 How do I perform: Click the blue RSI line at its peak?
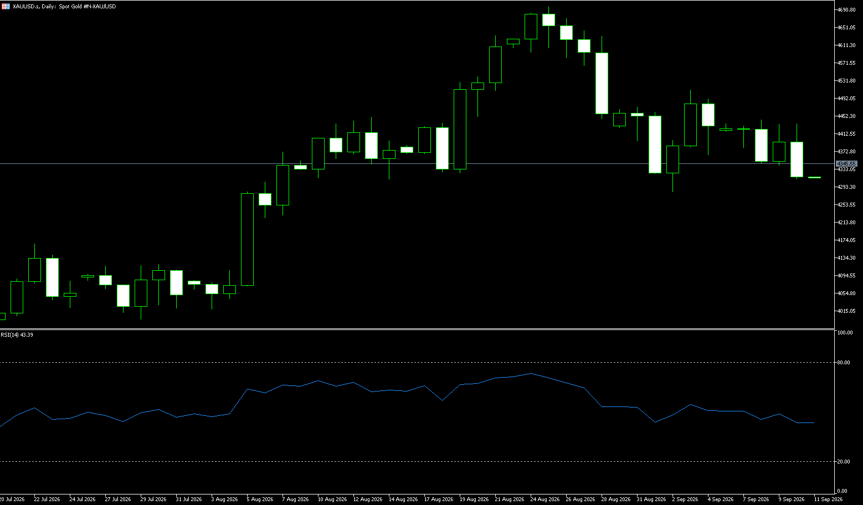pos(531,373)
